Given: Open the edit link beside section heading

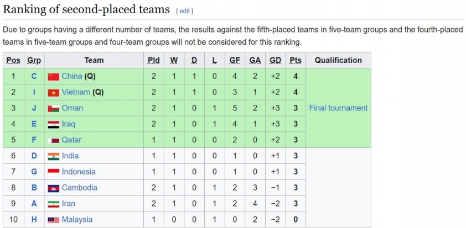Looking at the screenshot, I should click(x=184, y=11).
